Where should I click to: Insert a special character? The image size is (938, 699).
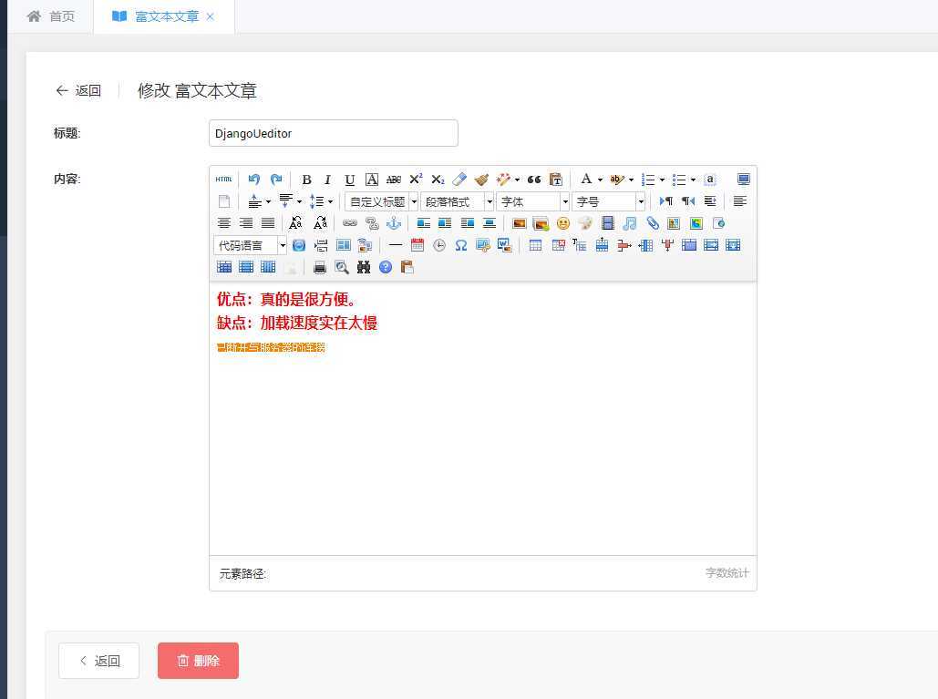click(460, 244)
